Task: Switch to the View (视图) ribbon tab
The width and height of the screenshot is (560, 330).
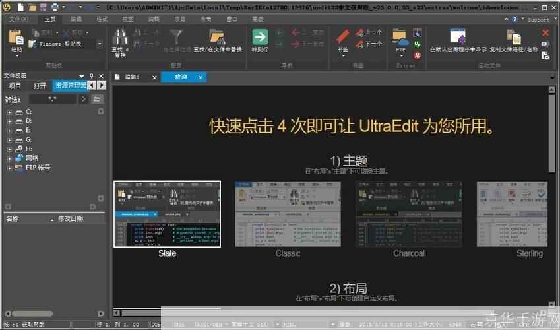Action: tap(128, 19)
